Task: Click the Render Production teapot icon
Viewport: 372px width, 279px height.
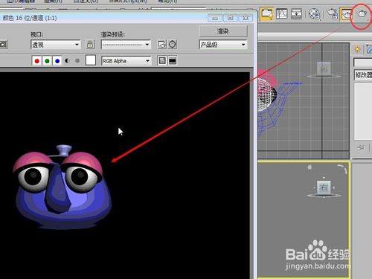Action: pos(362,13)
